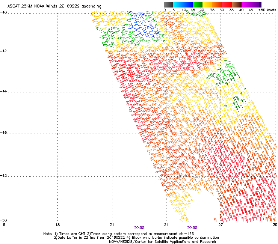Click the '-44' latitude axis label
This screenshot has width=278, height=244.
coord(3,91)
